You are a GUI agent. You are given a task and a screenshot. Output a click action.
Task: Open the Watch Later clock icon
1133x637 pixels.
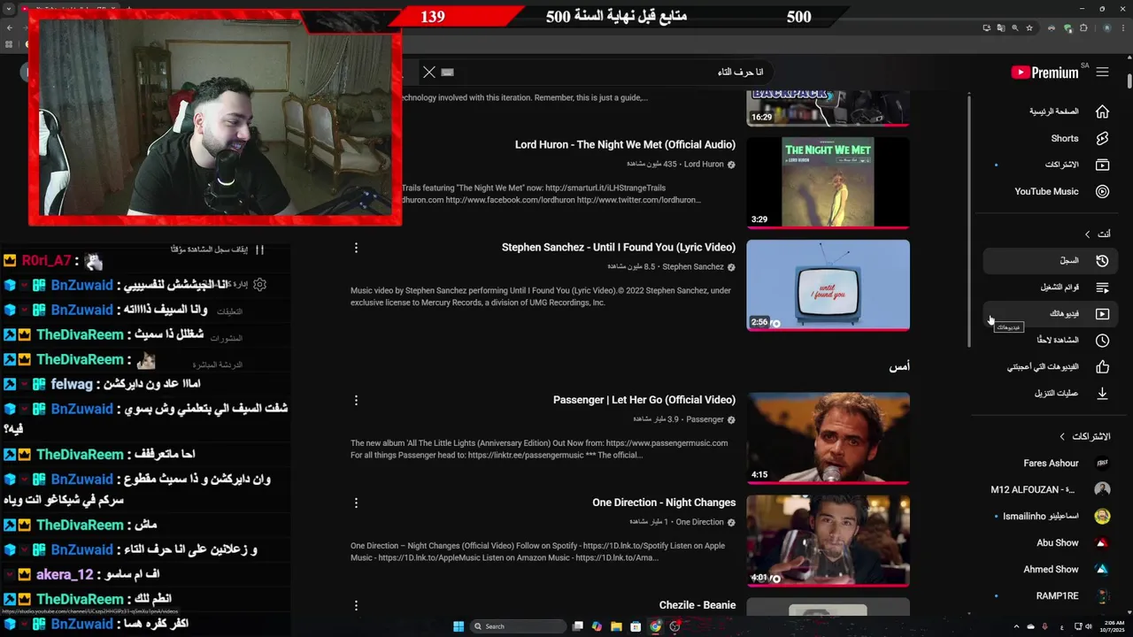[1102, 340]
